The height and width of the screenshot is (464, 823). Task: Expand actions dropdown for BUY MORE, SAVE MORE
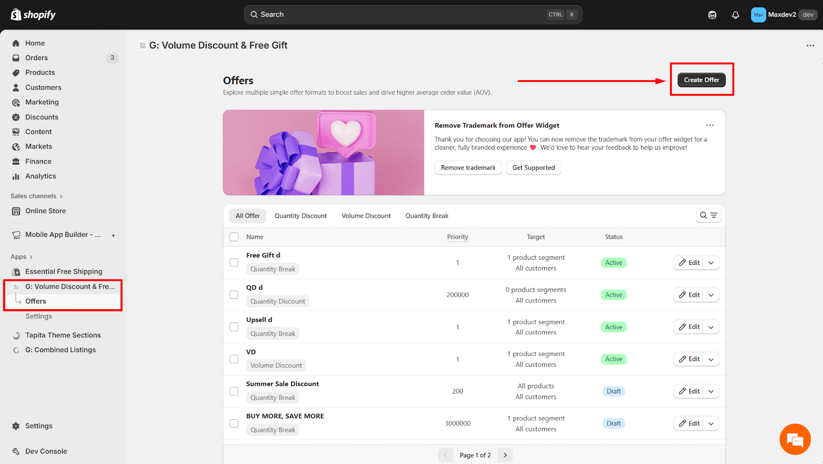point(711,423)
